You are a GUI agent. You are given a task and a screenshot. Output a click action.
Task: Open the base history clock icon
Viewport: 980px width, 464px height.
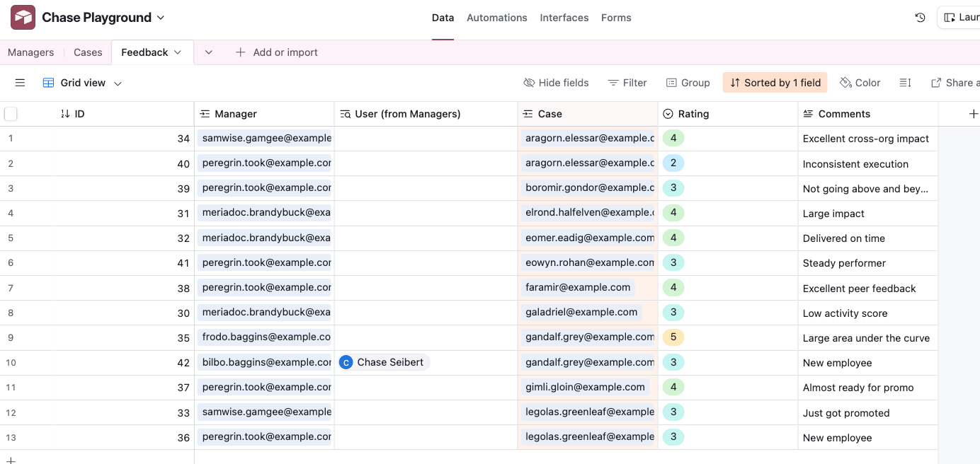[920, 18]
